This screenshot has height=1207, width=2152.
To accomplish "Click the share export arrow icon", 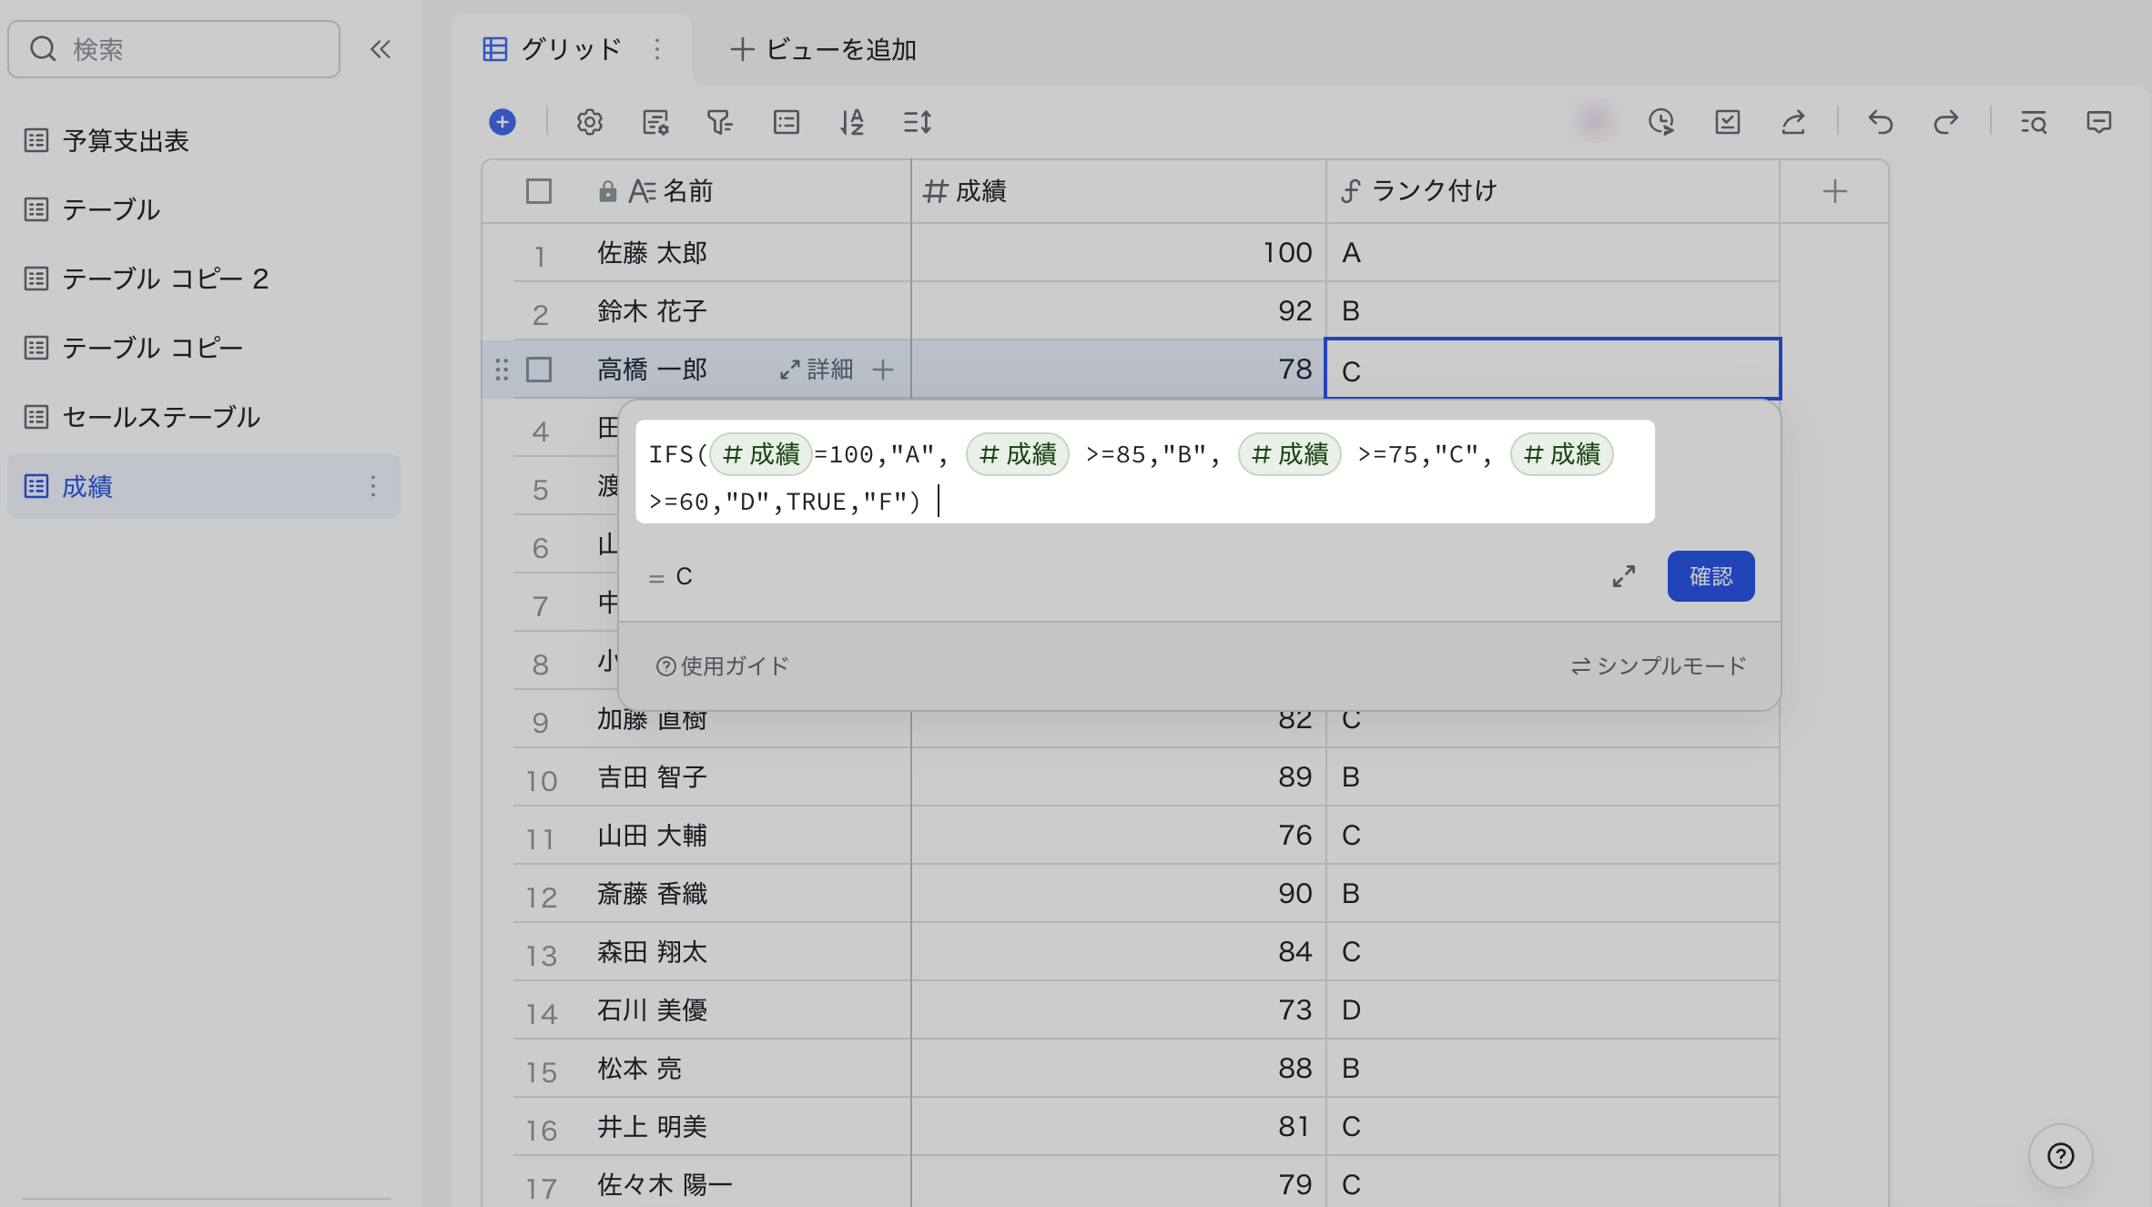I will 1793,122.
